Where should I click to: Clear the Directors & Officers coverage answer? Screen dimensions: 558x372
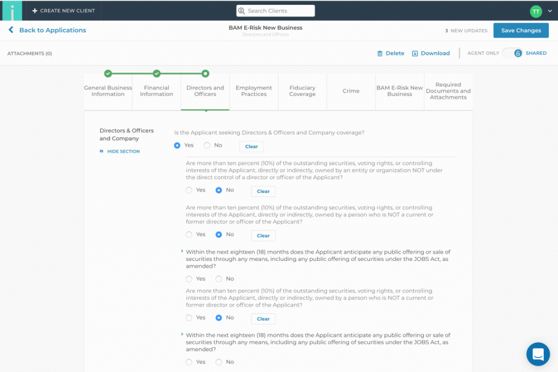point(251,147)
